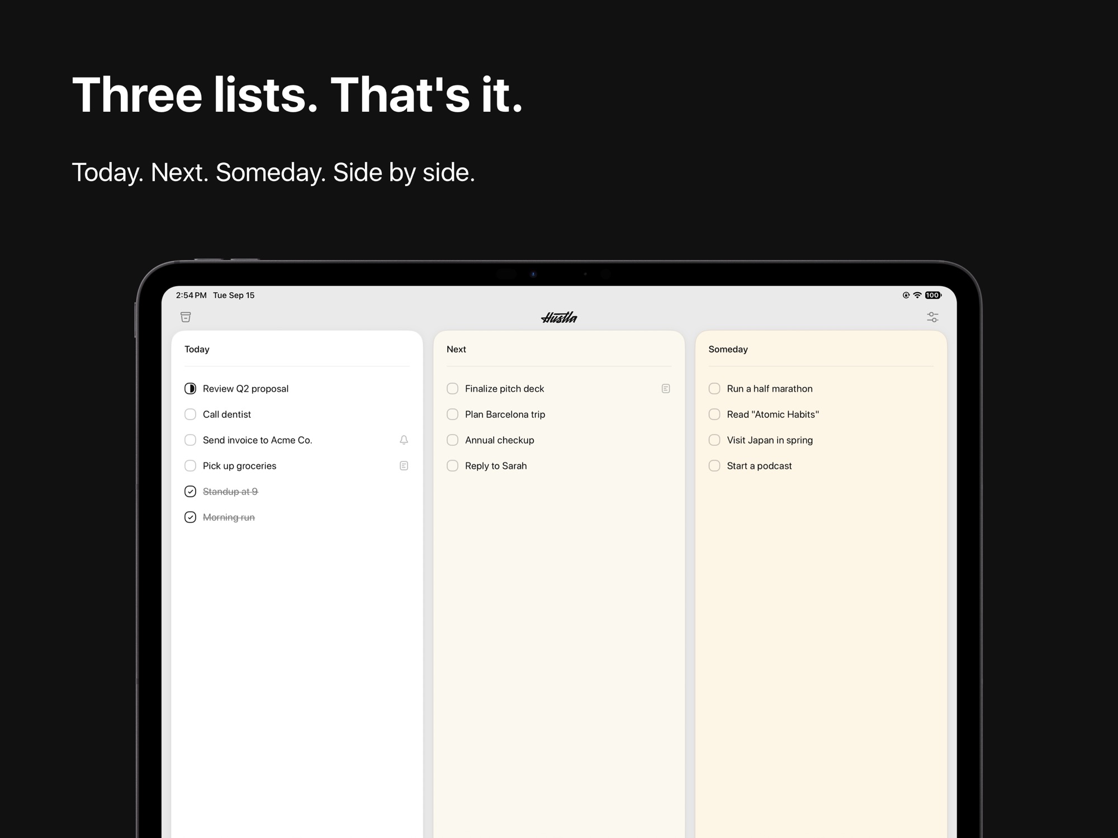The image size is (1118, 838).
Task: Check off Visit Japan in spring
Action: [x=714, y=440]
